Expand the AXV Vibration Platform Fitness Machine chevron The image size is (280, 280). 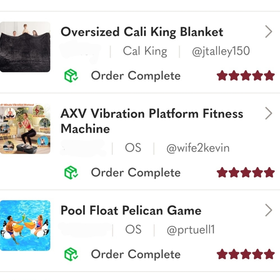tap(268, 114)
